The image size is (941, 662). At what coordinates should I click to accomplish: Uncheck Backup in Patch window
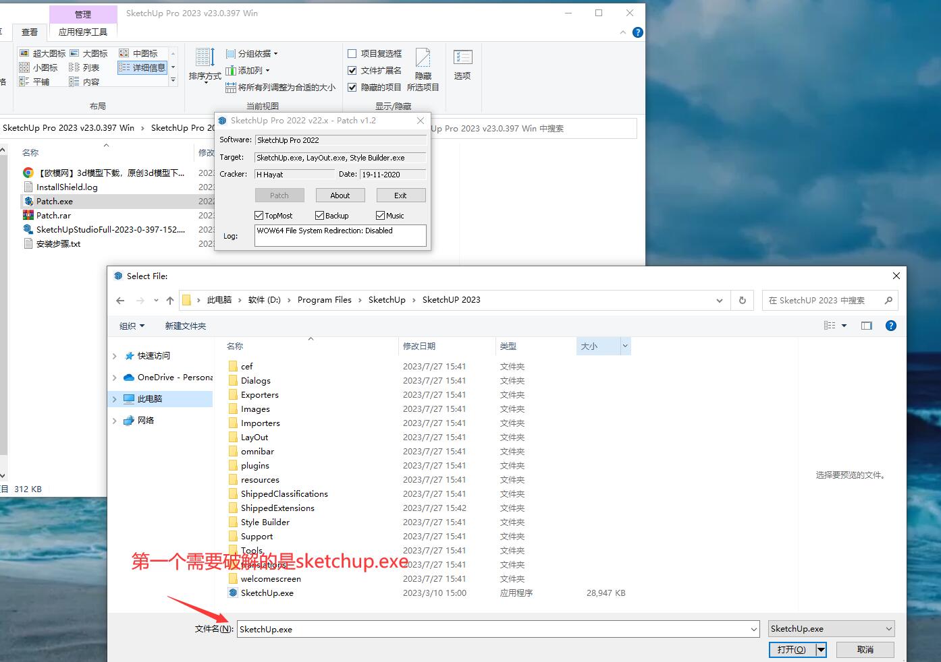[320, 216]
